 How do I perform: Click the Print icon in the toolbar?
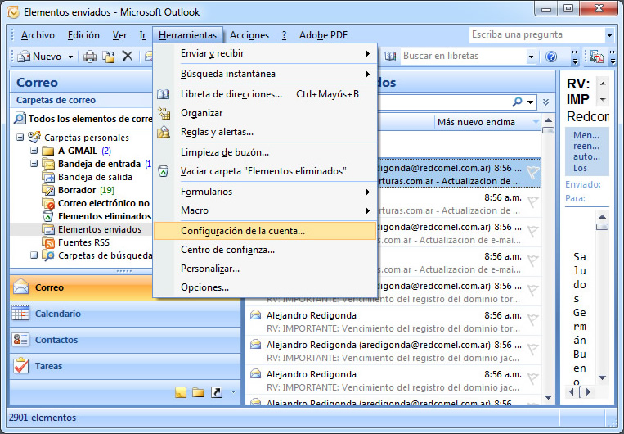pyautogui.click(x=90, y=57)
